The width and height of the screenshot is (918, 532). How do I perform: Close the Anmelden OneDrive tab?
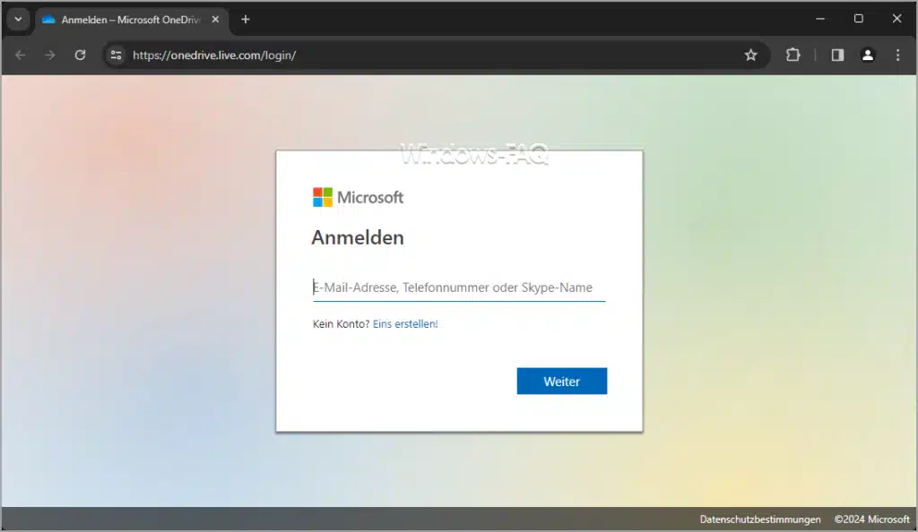pos(215,20)
